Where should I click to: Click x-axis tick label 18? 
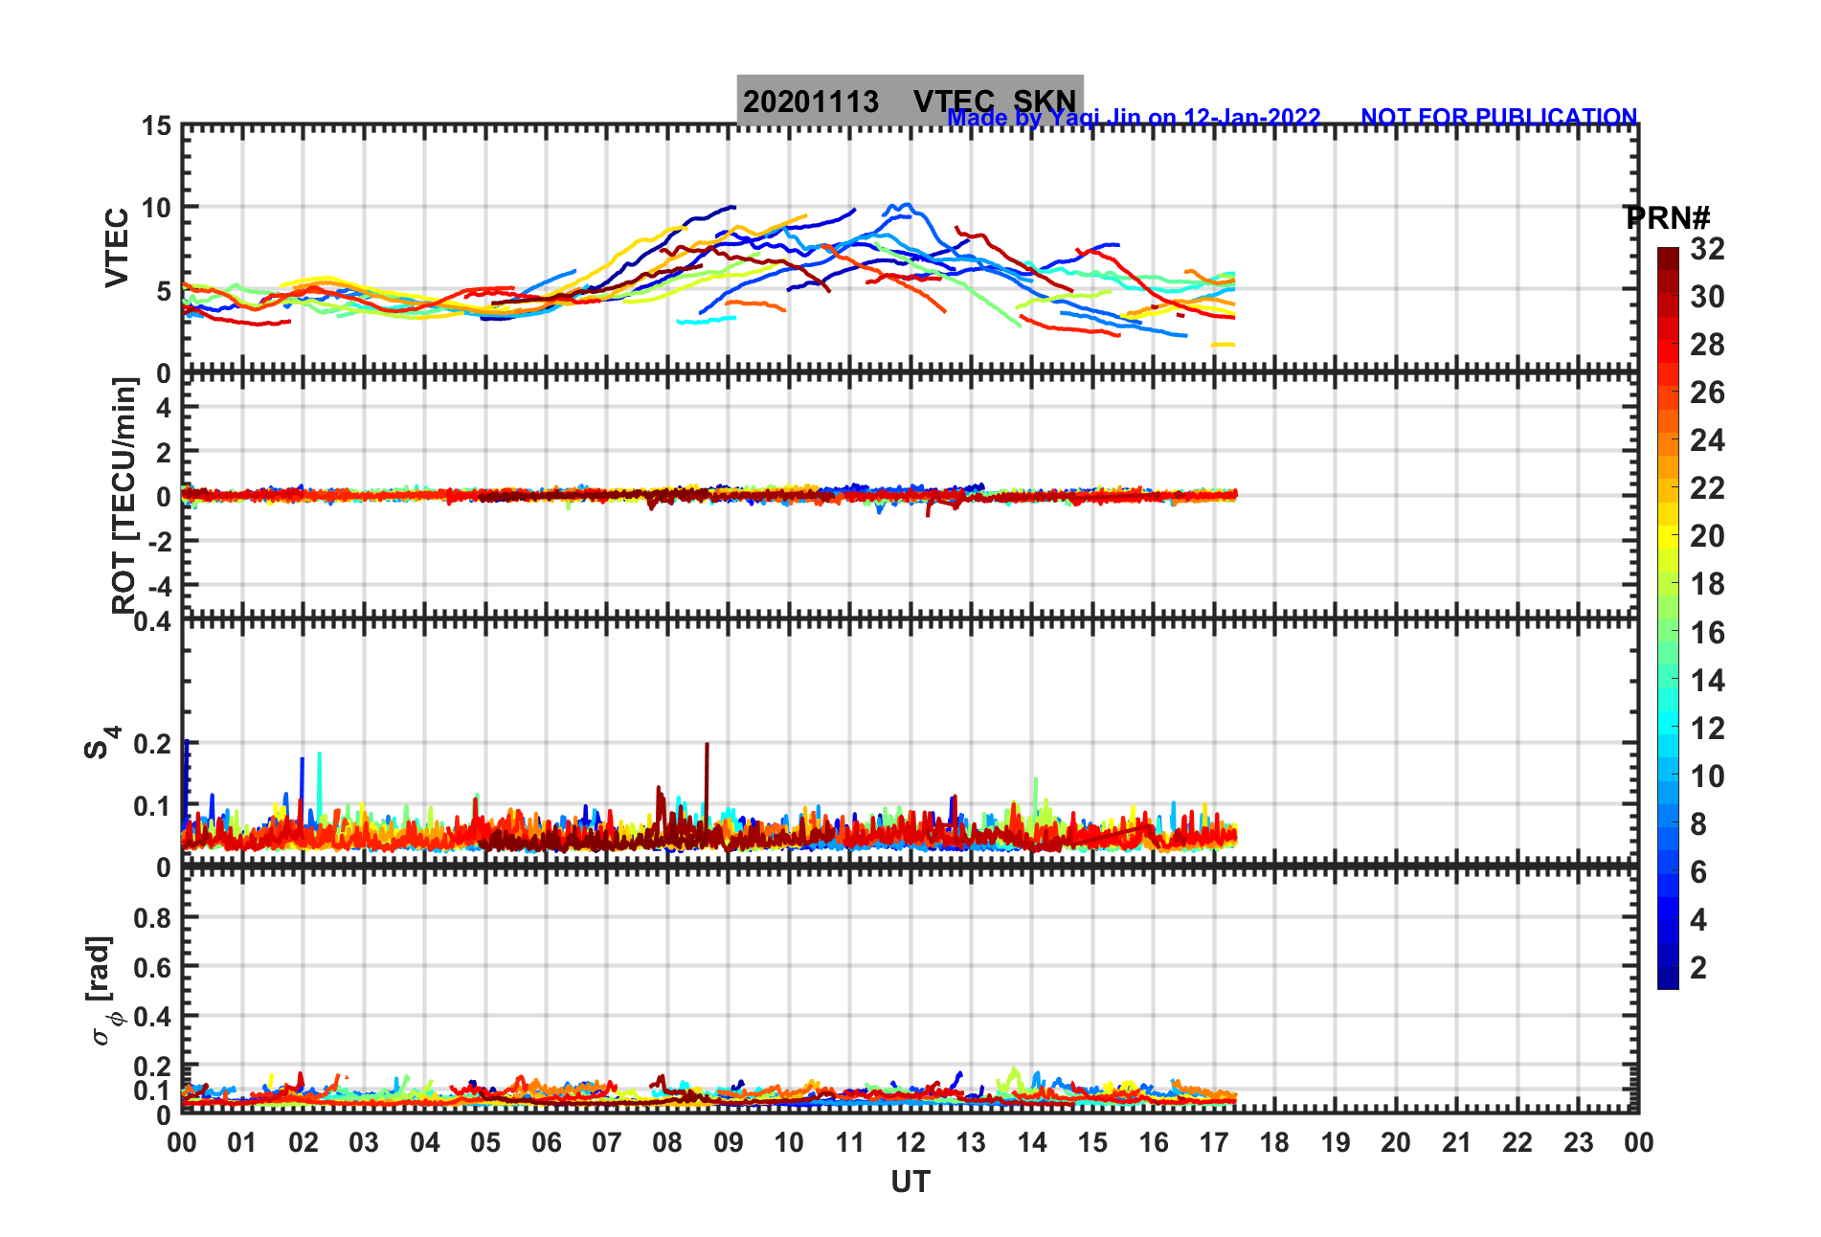click(x=1274, y=1142)
